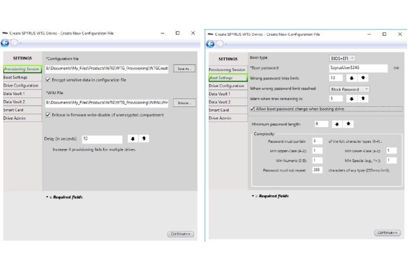The width and height of the screenshot is (408, 272).
Task: Open Drive Admin in right window
Action: point(228,118)
